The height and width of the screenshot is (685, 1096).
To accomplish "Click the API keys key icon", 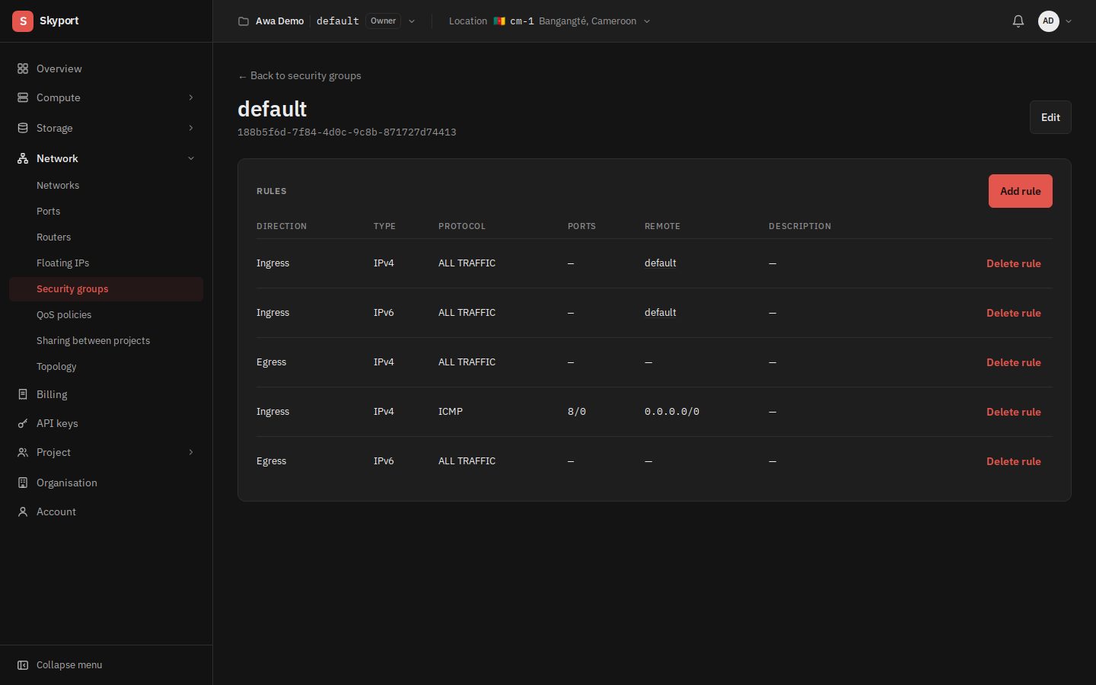I will click(x=23, y=423).
